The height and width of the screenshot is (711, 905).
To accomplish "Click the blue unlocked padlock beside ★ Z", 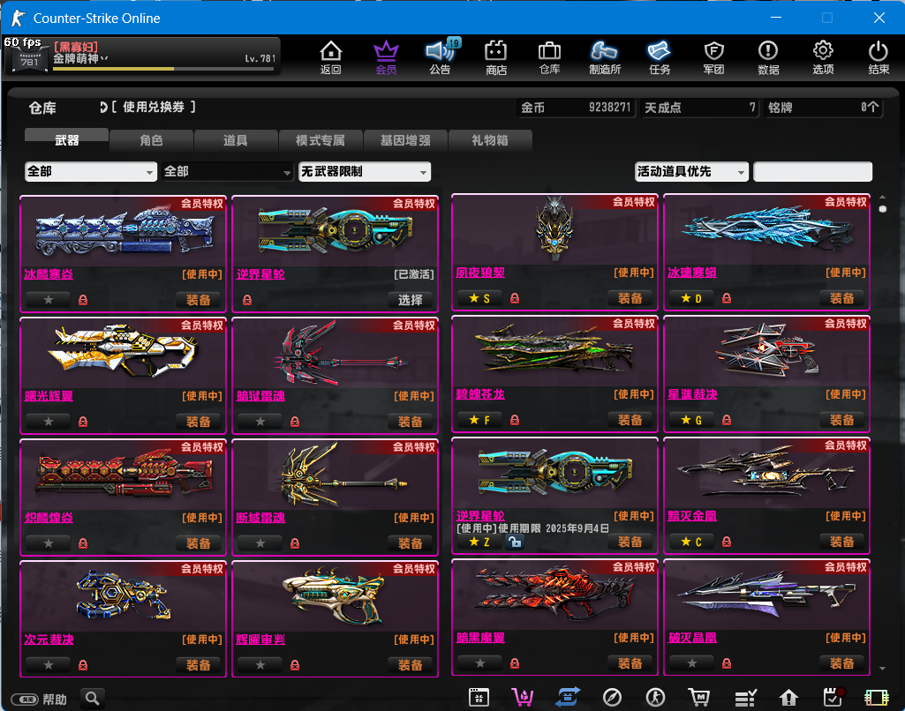I will tap(514, 542).
